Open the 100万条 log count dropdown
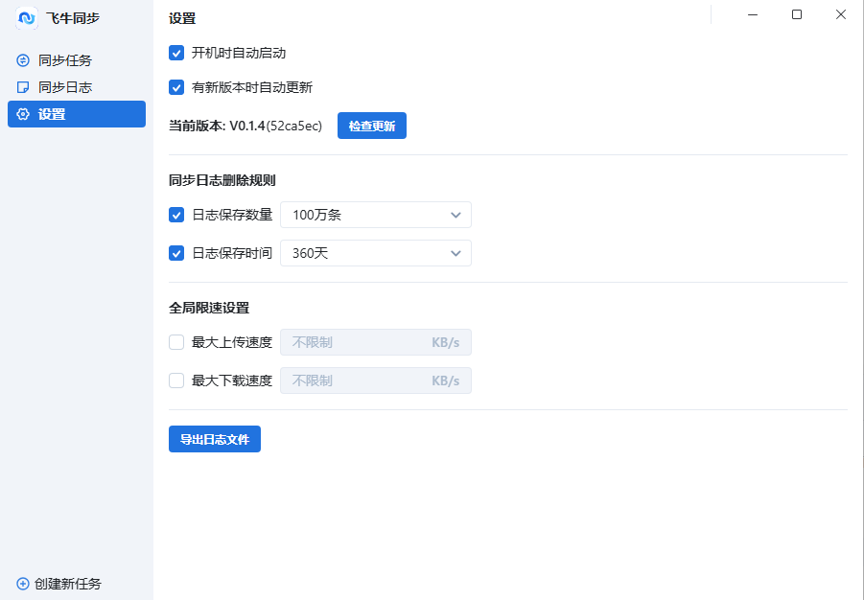Screen dimensions: 864x600 [x=375, y=215]
